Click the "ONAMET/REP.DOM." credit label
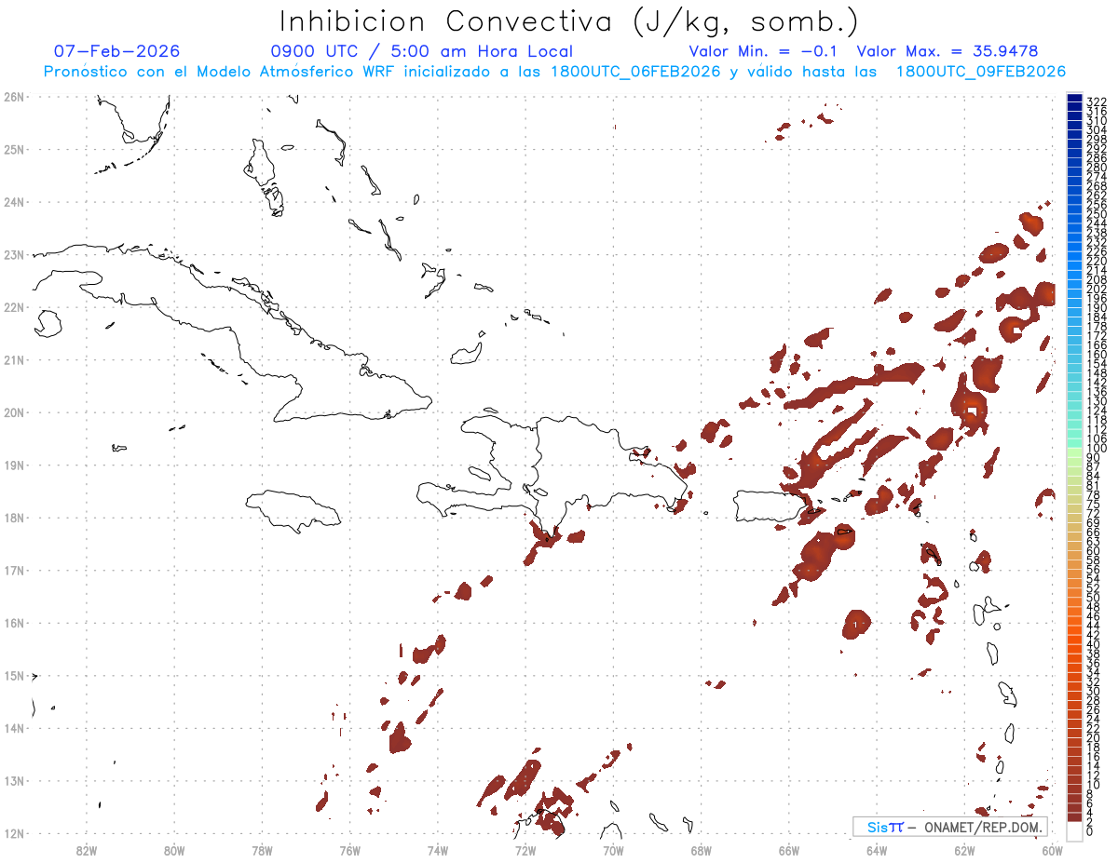This screenshot has width=1118, height=863. point(985,827)
